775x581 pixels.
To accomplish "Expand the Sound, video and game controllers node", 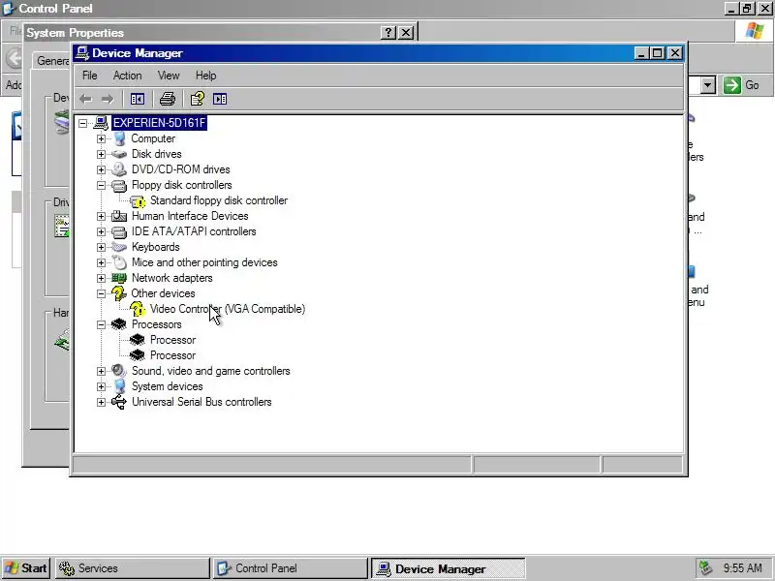I will (x=102, y=371).
